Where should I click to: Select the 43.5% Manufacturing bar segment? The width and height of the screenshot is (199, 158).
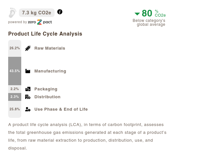[15, 71]
